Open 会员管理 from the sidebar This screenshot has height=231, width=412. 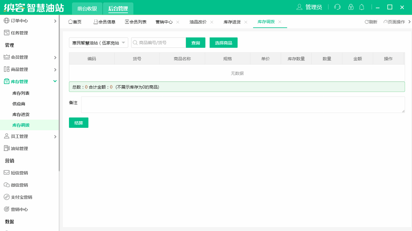click(19, 57)
